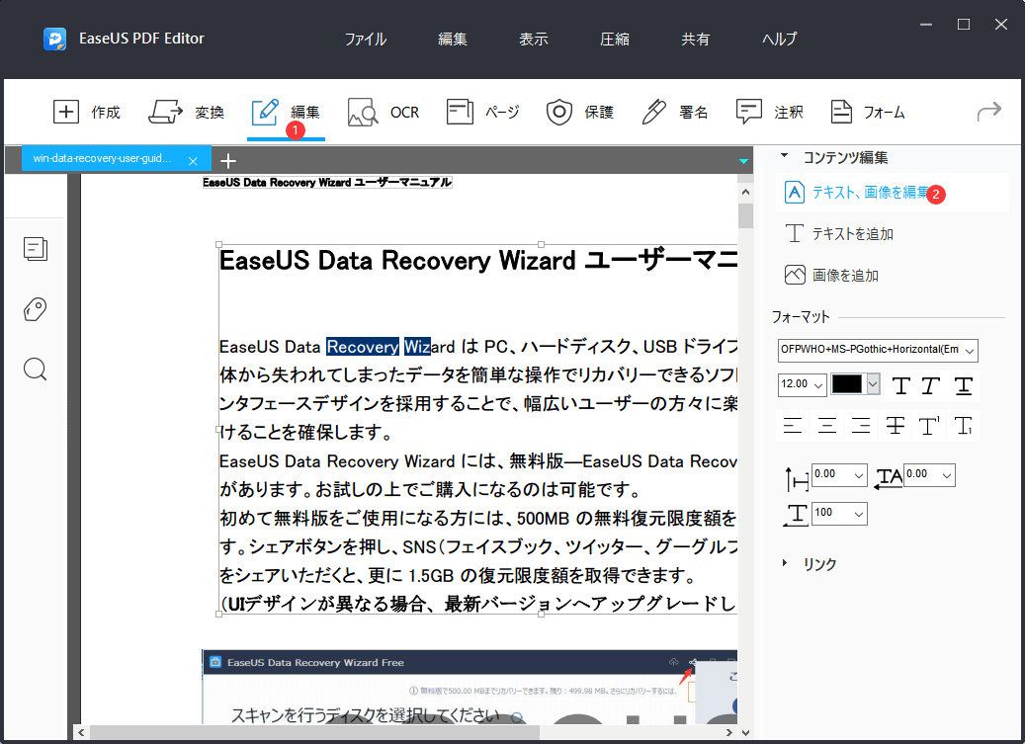Click 画像を追加 to add an image
1025x744 pixels.
pyautogui.click(x=853, y=274)
